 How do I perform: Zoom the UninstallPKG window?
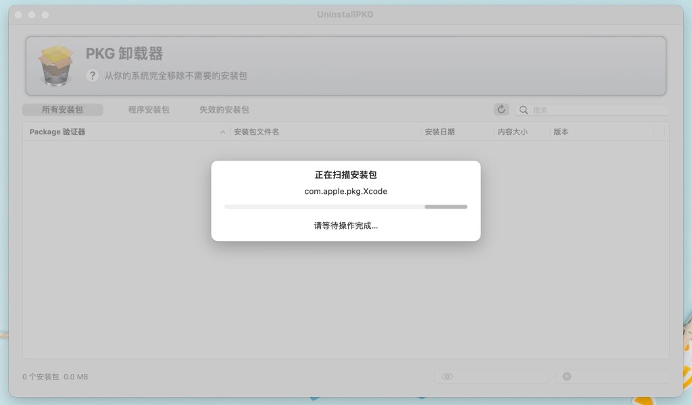pos(45,15)
